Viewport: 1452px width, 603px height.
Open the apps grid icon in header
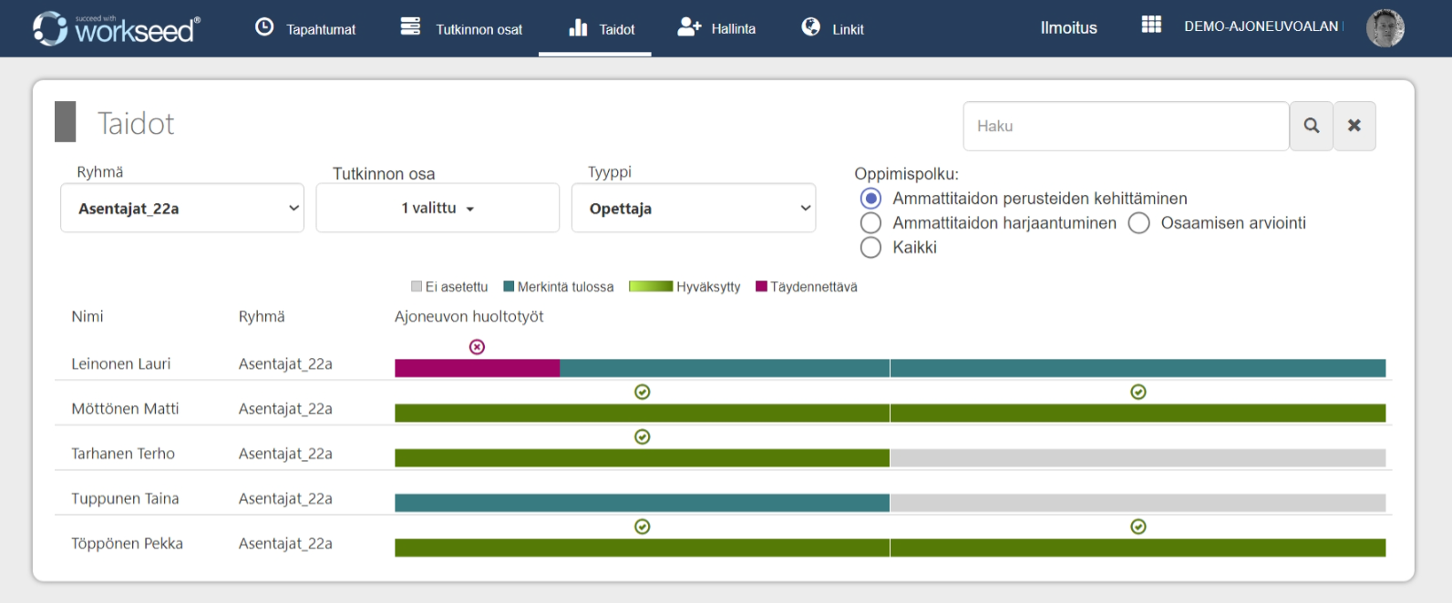[1151, 25]
